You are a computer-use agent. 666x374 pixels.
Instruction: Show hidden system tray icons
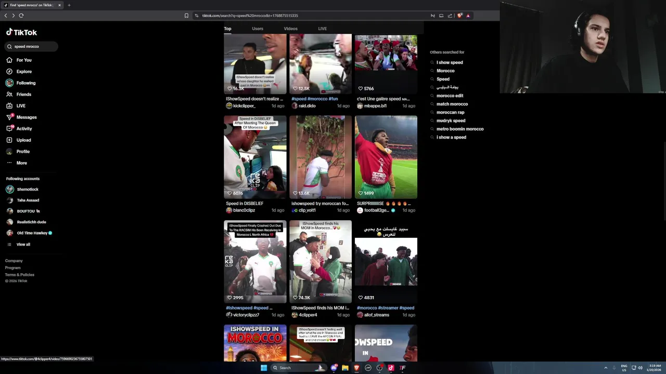pyautogui.click(x=606, y=368)
